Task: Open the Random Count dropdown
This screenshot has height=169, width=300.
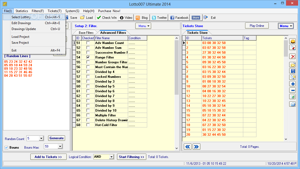Action: click(41, 138)
